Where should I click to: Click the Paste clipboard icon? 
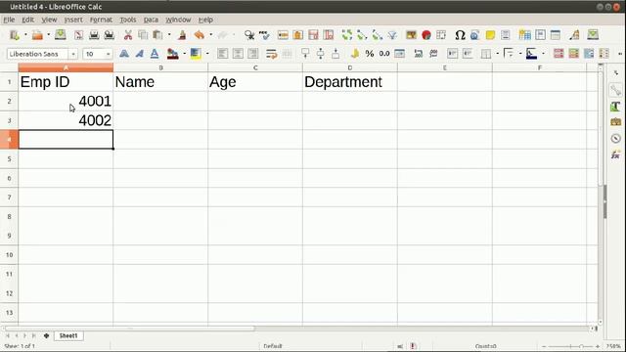pos(157,35)
